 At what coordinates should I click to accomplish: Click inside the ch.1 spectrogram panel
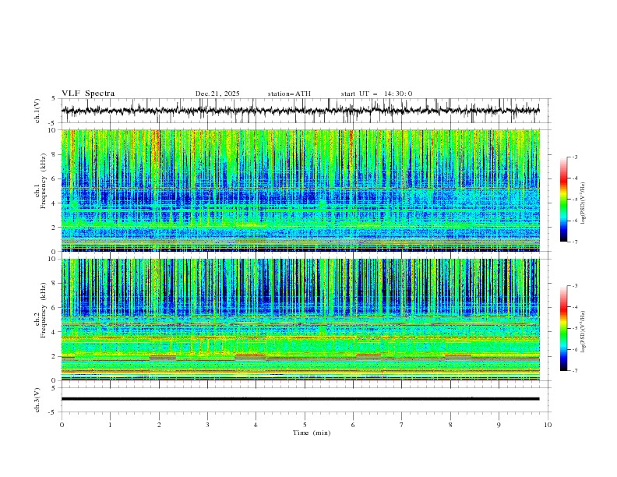(300, 190)
